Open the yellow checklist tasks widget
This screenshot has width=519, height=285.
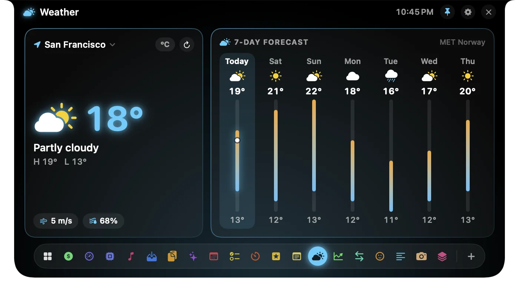click(x=234, y=256)
